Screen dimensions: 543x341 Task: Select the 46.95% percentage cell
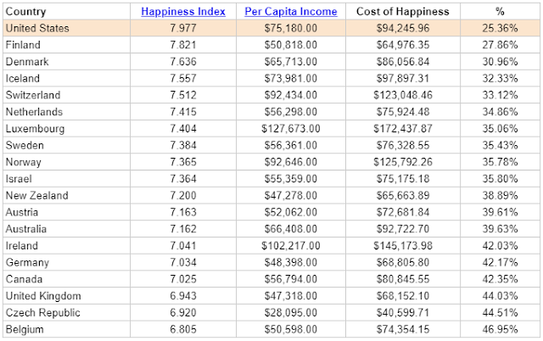click(500, 329)
